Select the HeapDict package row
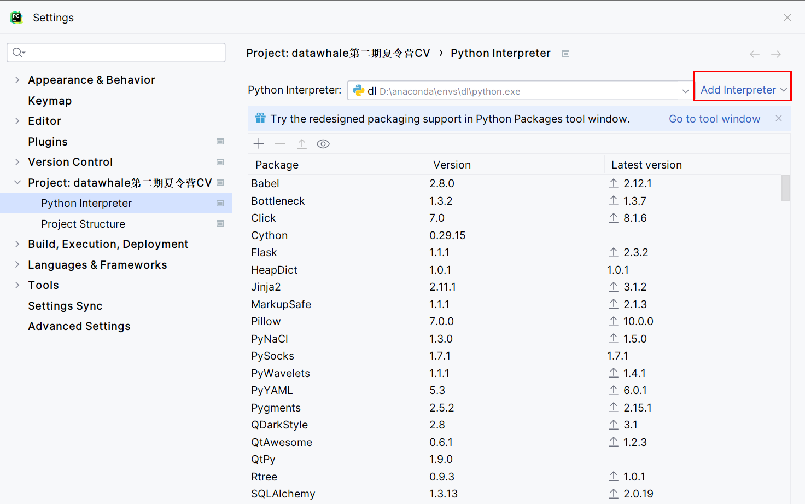The height and width of the screenshot is (504, 805). [x=515, y=270]
